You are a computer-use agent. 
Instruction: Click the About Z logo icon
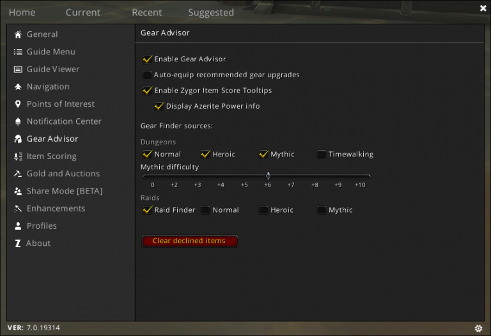pyautogui.click(x=18, y=243)
